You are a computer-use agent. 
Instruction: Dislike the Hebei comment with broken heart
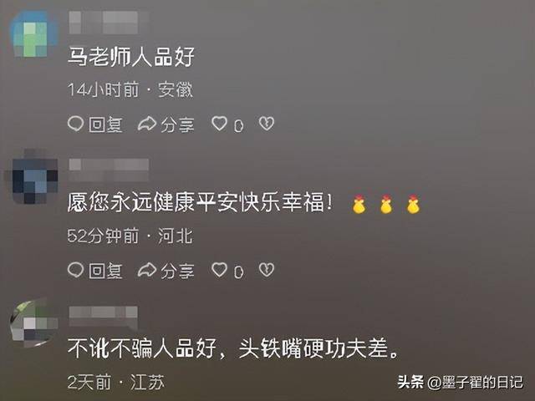click(x=267, y=270)
